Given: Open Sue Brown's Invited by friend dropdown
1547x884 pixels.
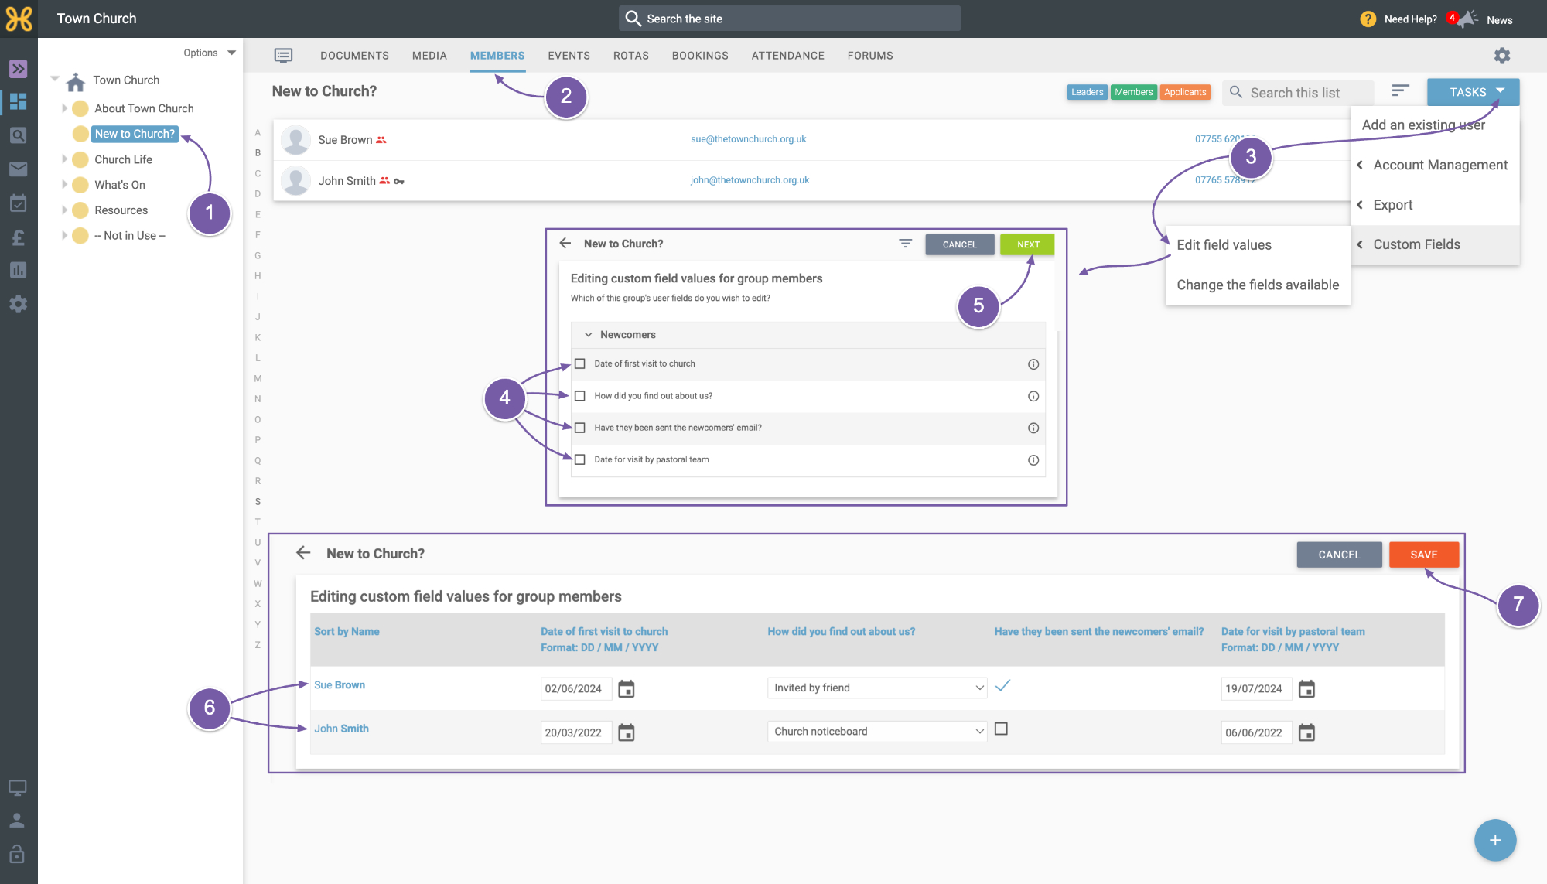Looking at the screenshot, I should point(877,688).
